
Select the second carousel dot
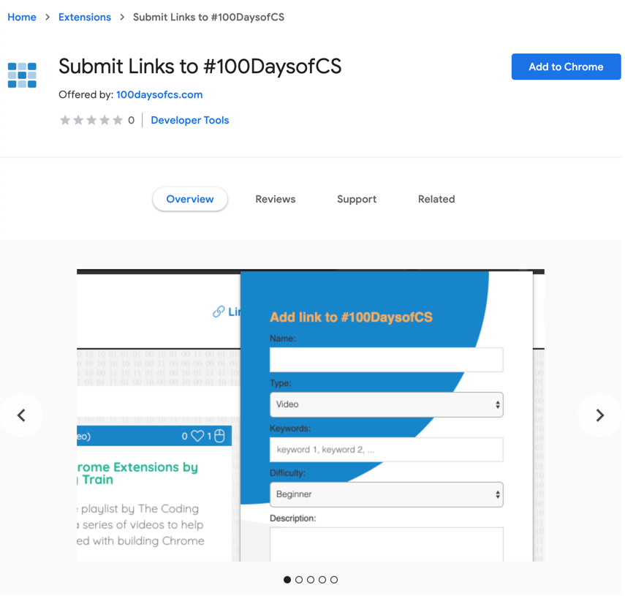click(299, 580)
